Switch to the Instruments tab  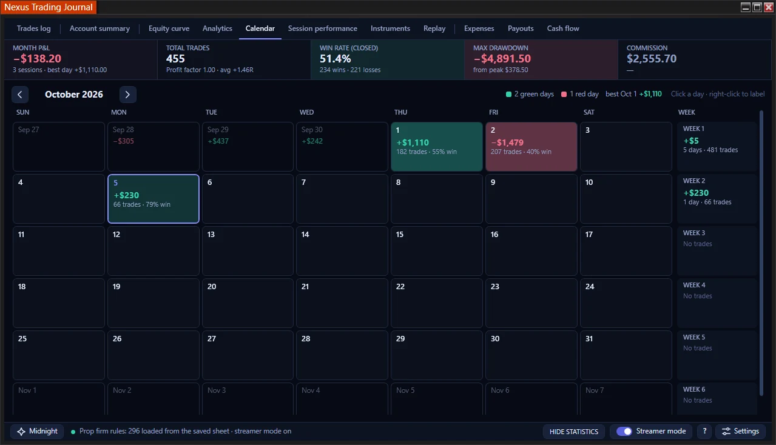click(390, 28)
